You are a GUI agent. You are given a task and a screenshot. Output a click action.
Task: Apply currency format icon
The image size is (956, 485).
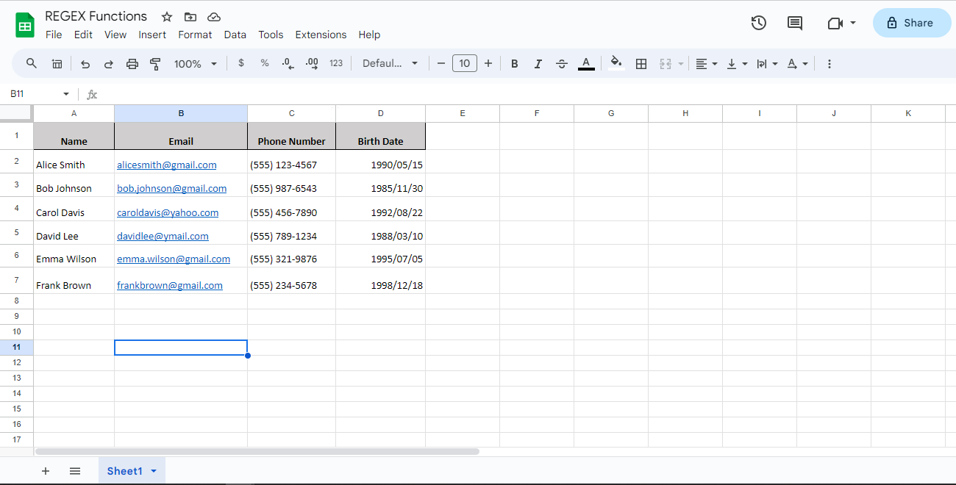tap(241, 63)
